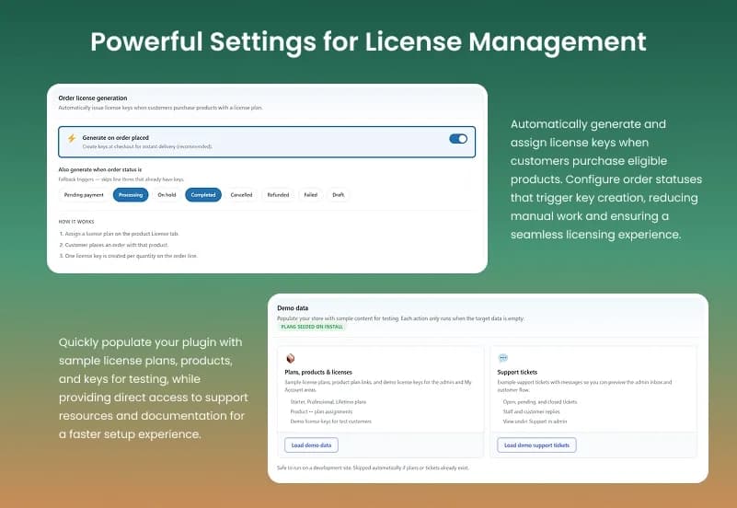The image size is (737, 508).
Task: Select the Pending payment status chip
Action: point(84,194)
